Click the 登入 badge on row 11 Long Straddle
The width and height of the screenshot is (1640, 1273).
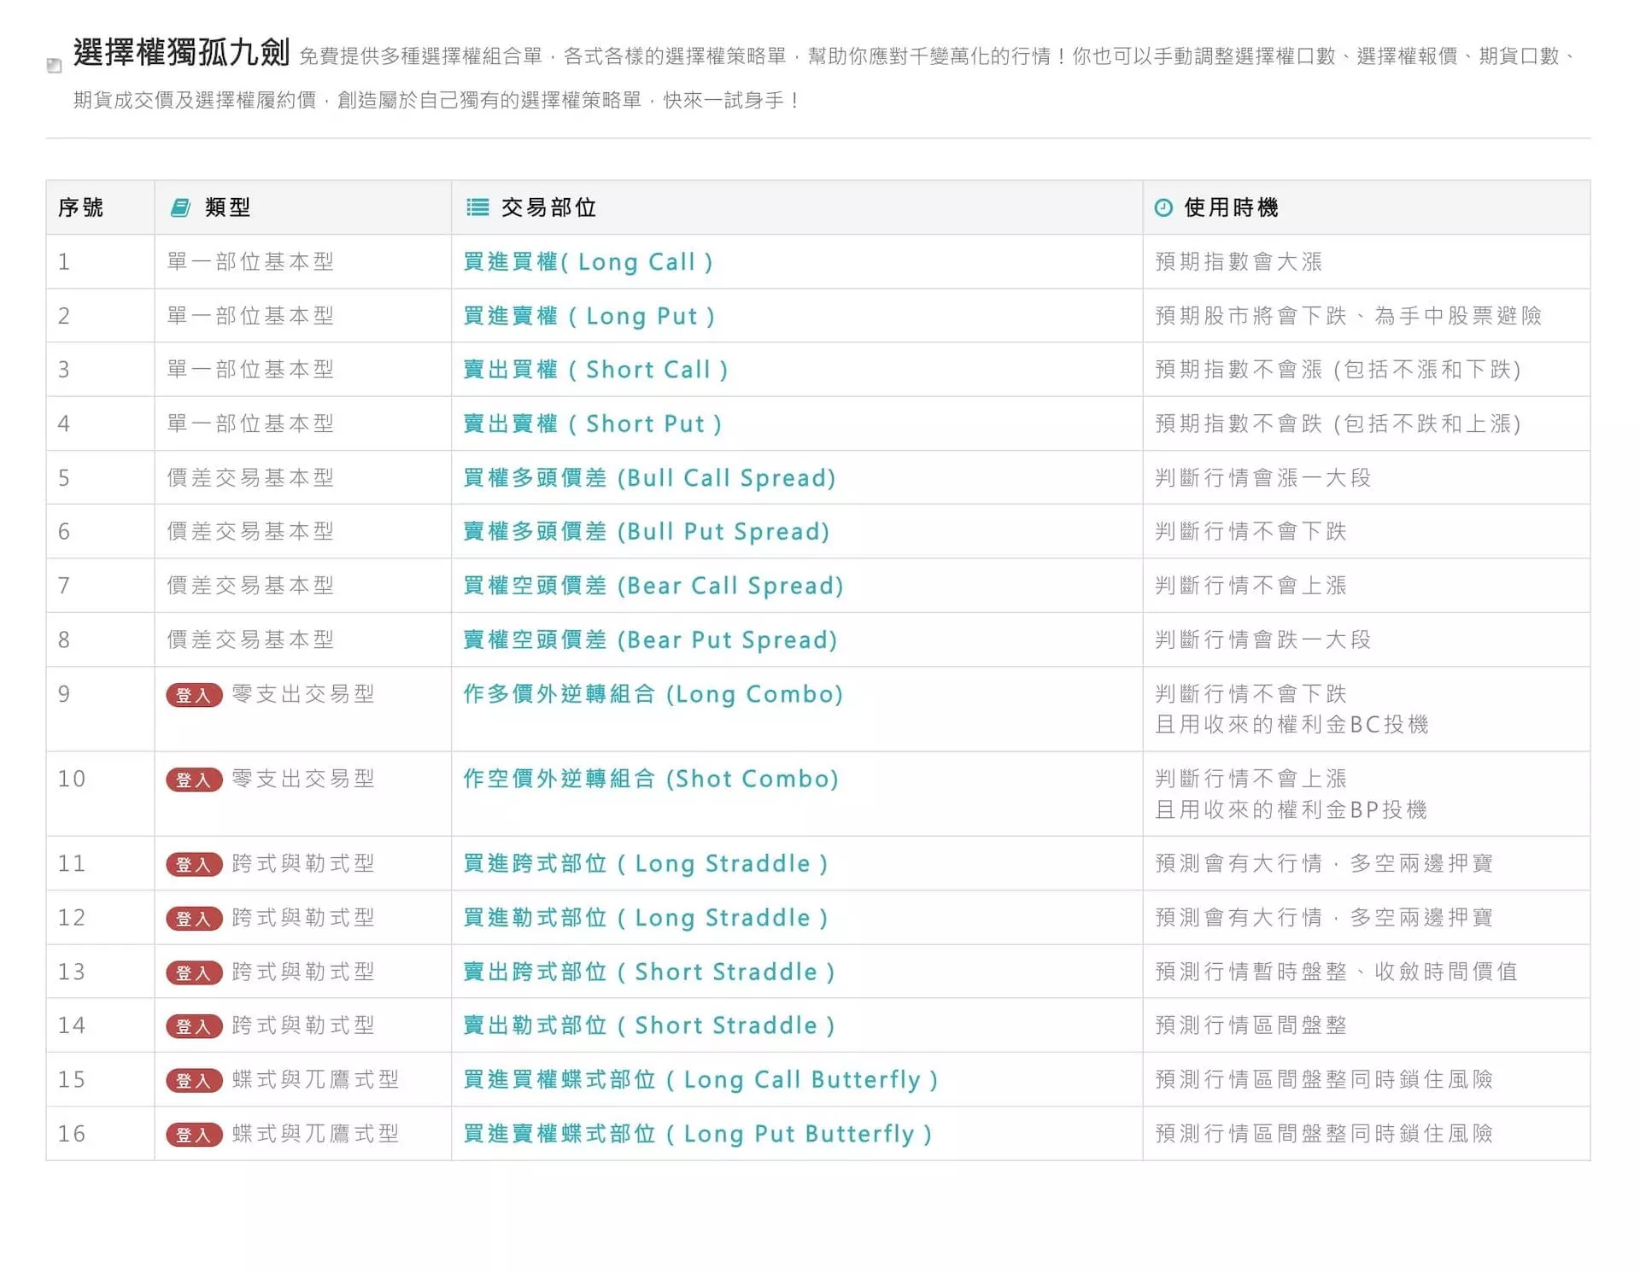[x=193, y=864]
